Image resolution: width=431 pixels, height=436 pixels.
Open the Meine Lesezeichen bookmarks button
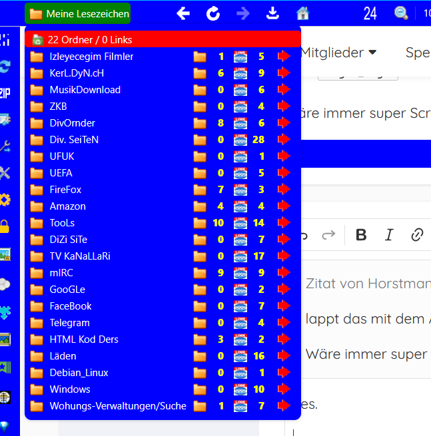coord(78,13)
